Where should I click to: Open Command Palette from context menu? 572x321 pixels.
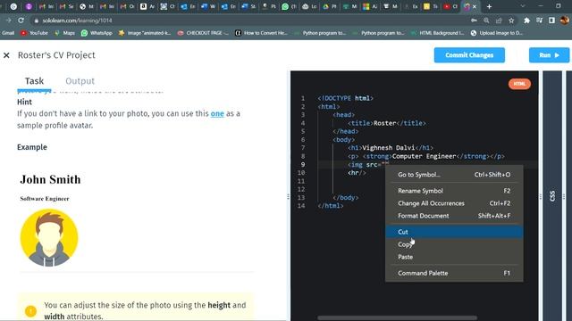[454, 273]
